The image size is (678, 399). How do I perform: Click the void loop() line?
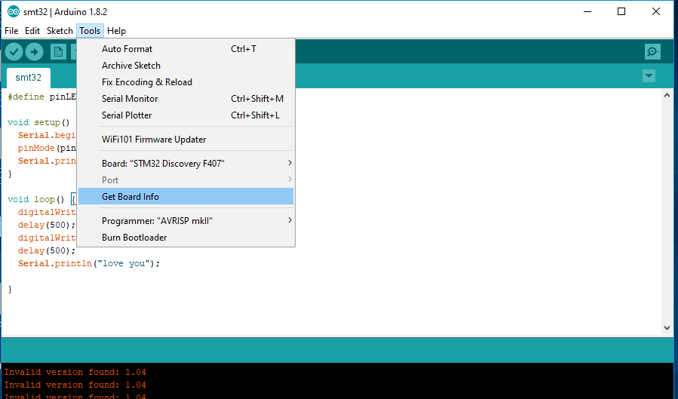point(42,199)
